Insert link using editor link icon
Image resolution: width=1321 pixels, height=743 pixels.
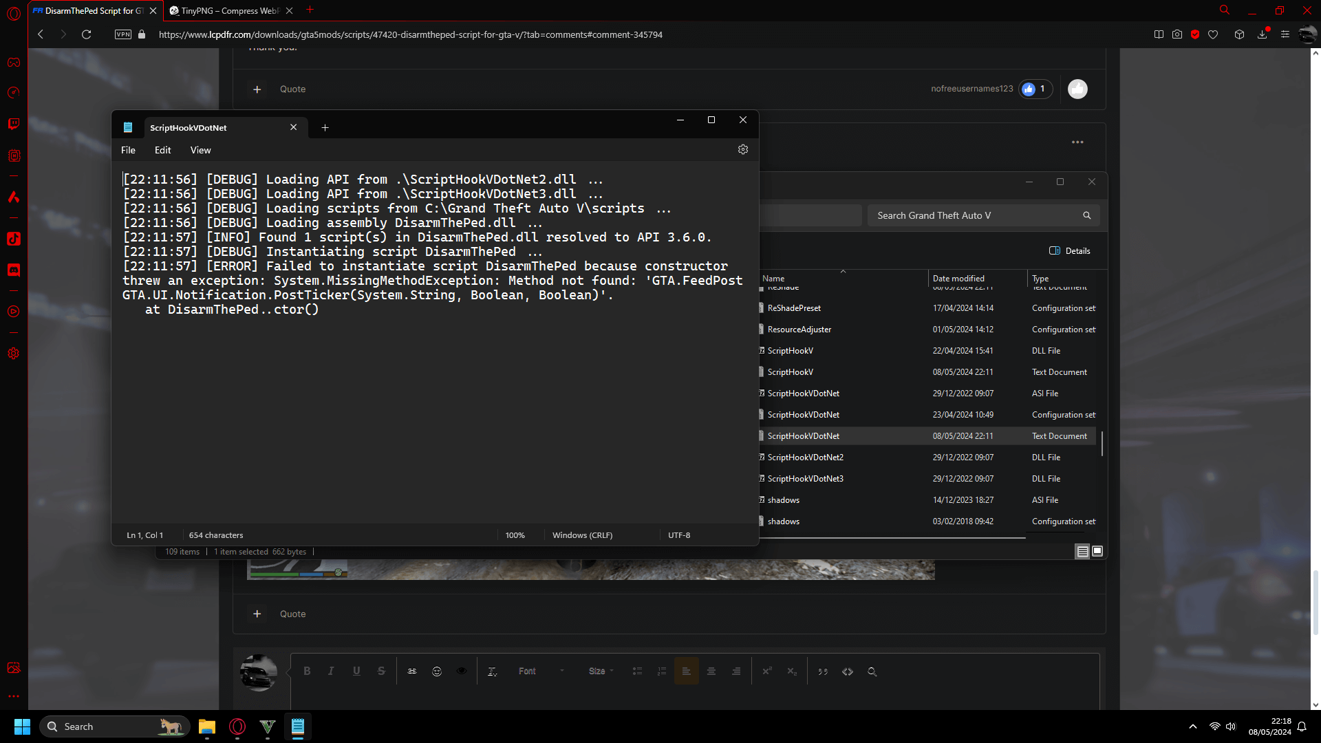(412, 671)
